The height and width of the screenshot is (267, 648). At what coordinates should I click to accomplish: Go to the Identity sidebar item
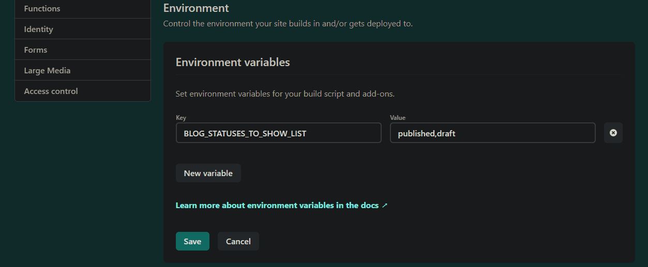pyautogui.click(x=83, y=29)
